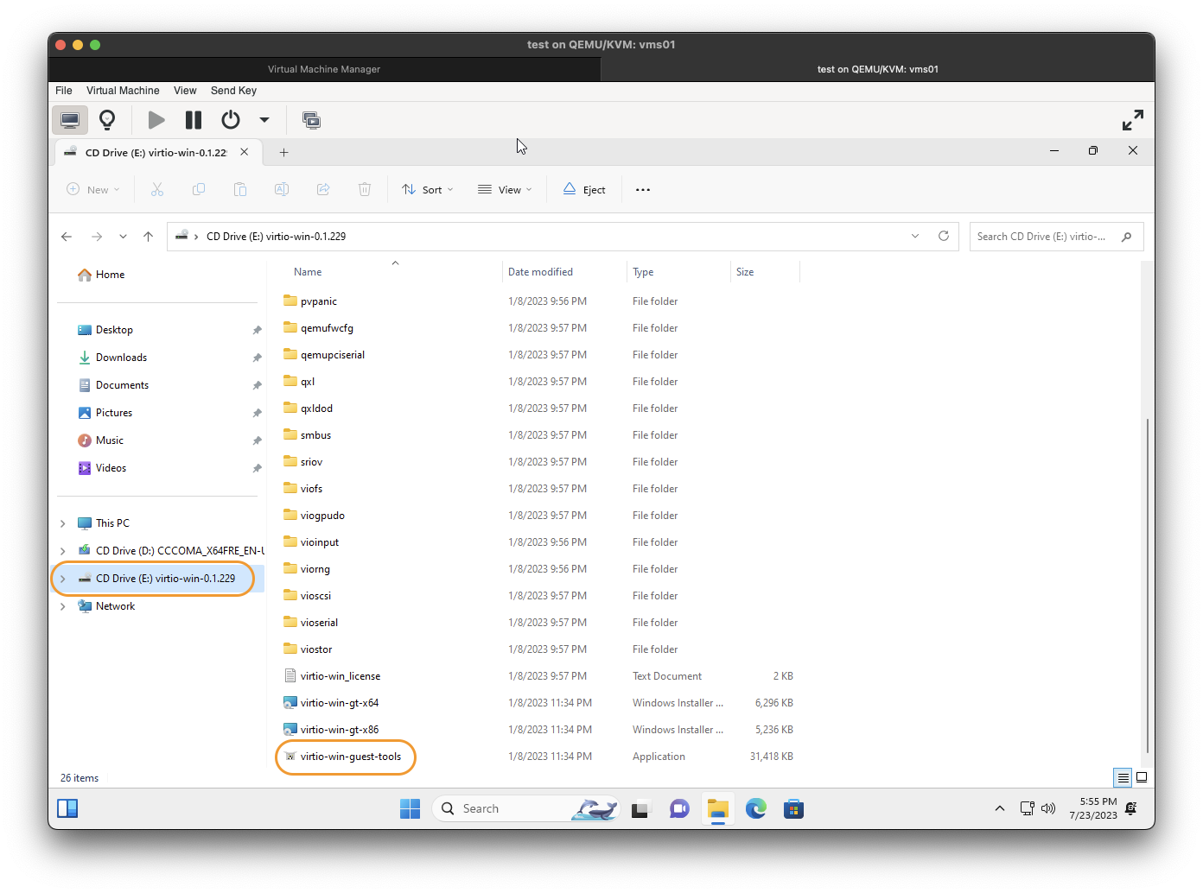Open Home in navigation pane
This screenshot has width=1203, height=893.
tap(110, 275)
